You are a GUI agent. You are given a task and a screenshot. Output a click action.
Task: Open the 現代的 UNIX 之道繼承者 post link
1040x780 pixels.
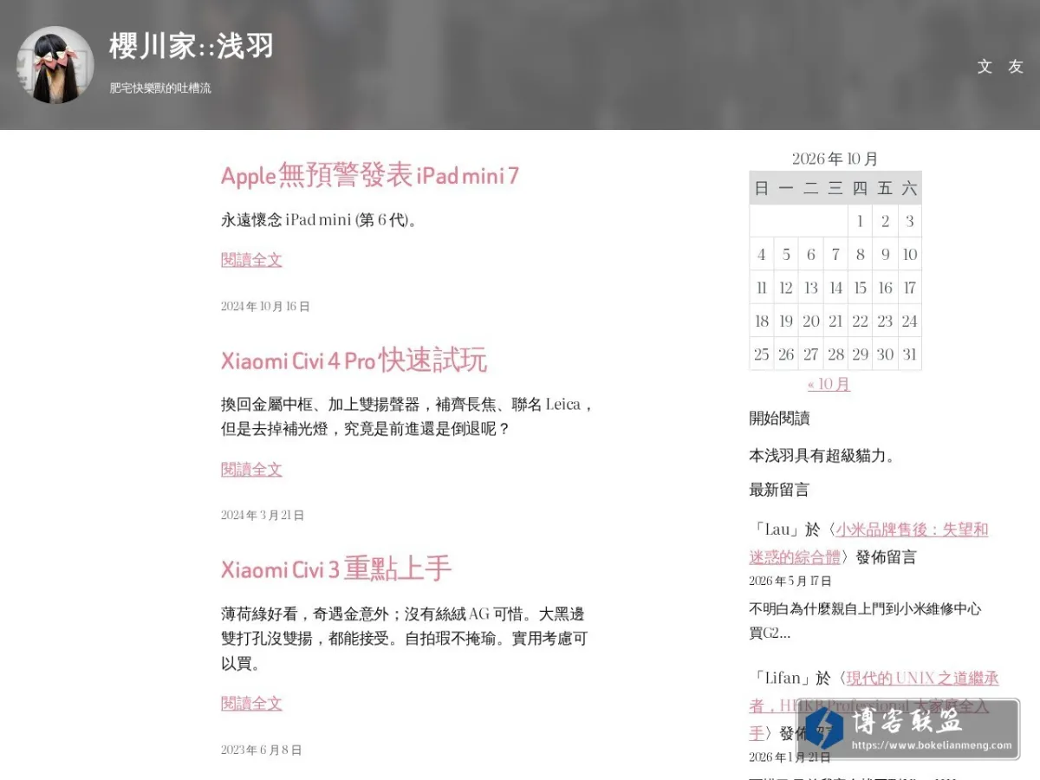tap(874, 705)
